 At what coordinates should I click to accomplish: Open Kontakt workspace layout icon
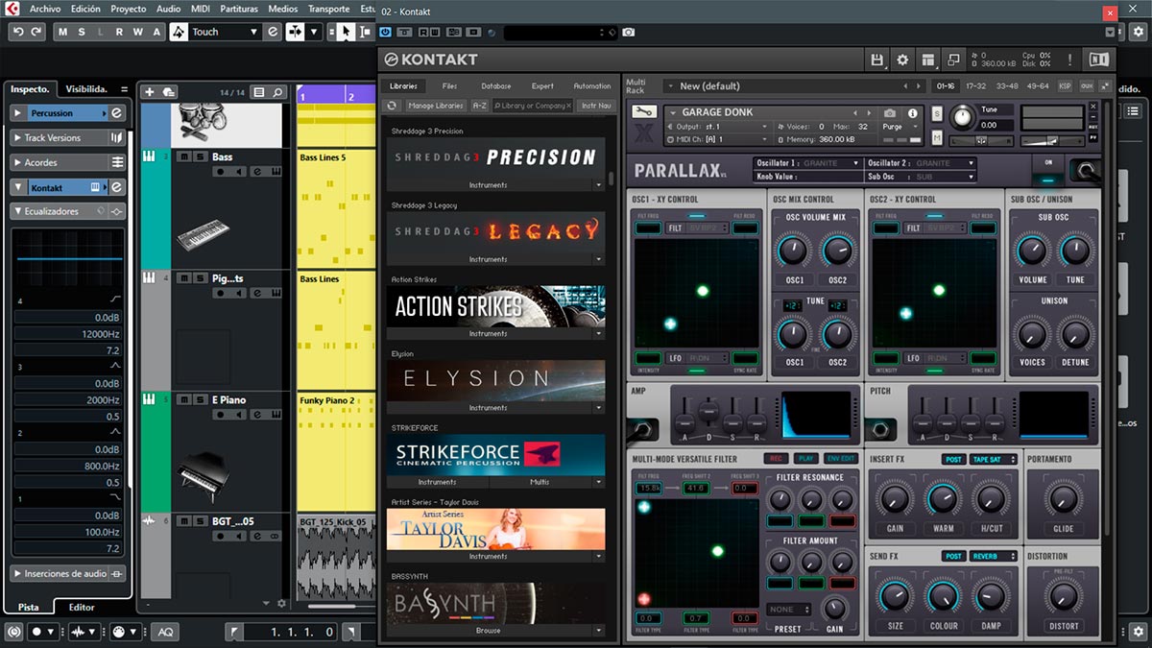coord(927,60)
